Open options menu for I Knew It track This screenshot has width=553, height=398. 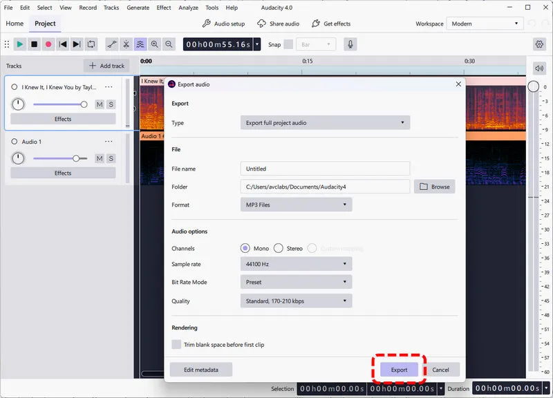[x=109, y=87]
